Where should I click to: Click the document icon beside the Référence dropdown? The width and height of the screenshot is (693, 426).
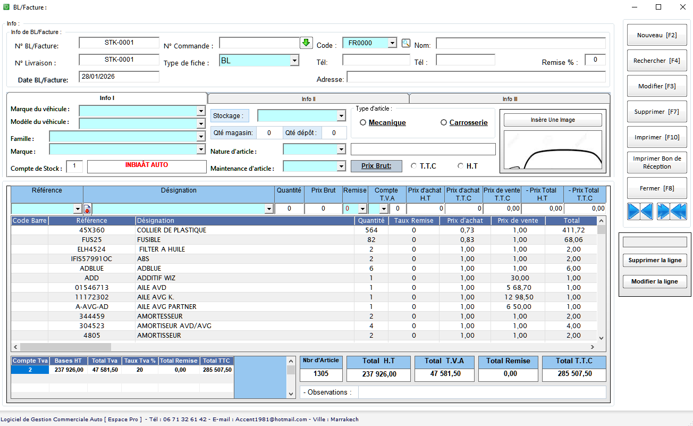point(87,208)
